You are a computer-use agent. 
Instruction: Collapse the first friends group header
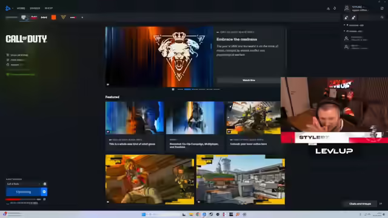(x=354, y=25)
